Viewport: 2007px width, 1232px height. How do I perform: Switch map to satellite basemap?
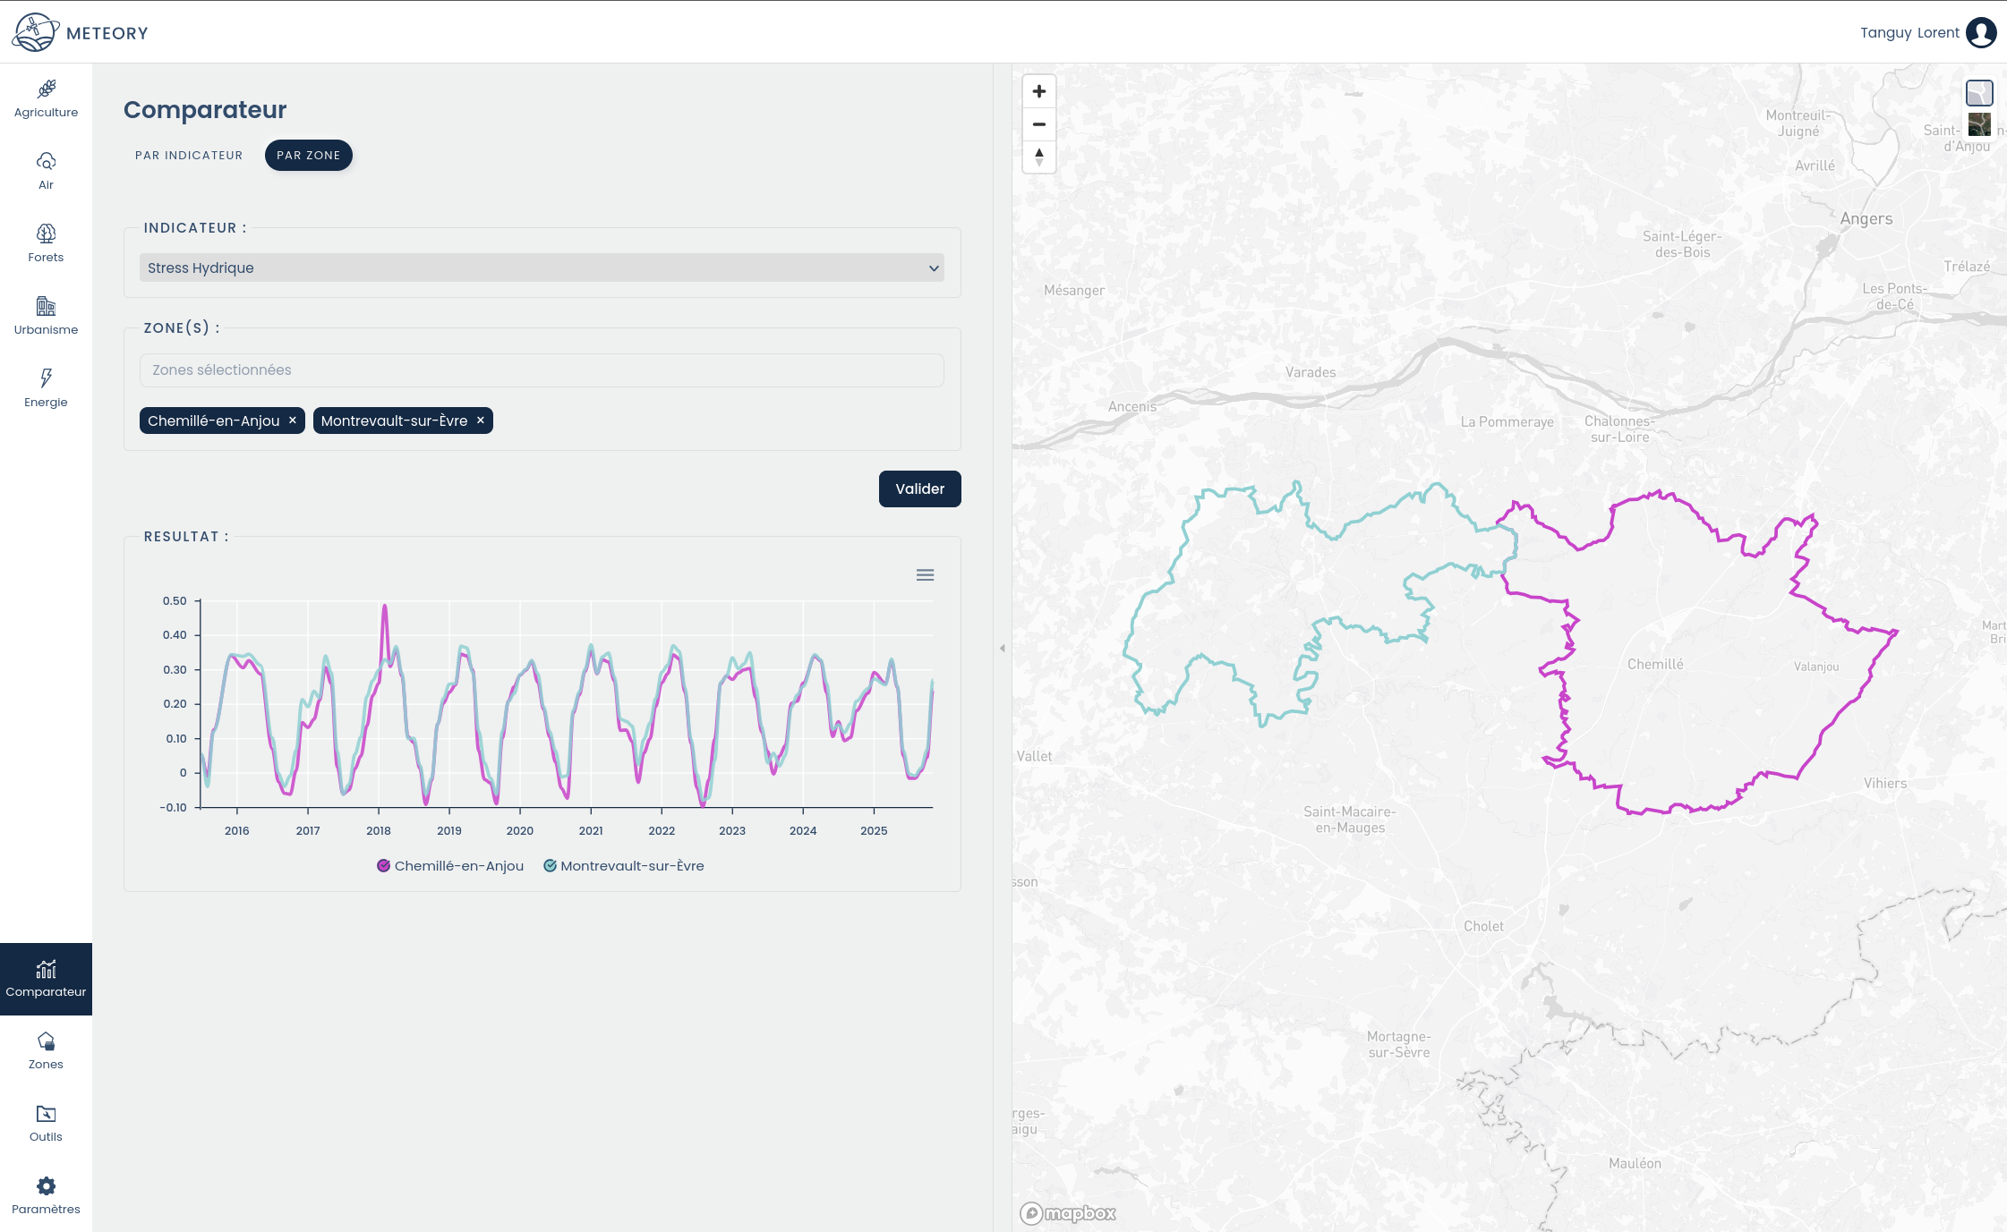point(1979,124)
